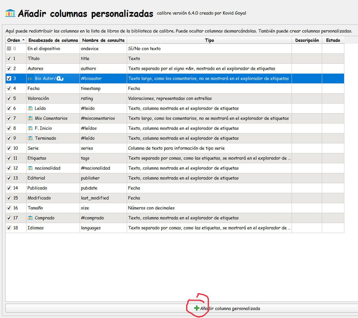Click the Estado column header

[x=333, y=40]
